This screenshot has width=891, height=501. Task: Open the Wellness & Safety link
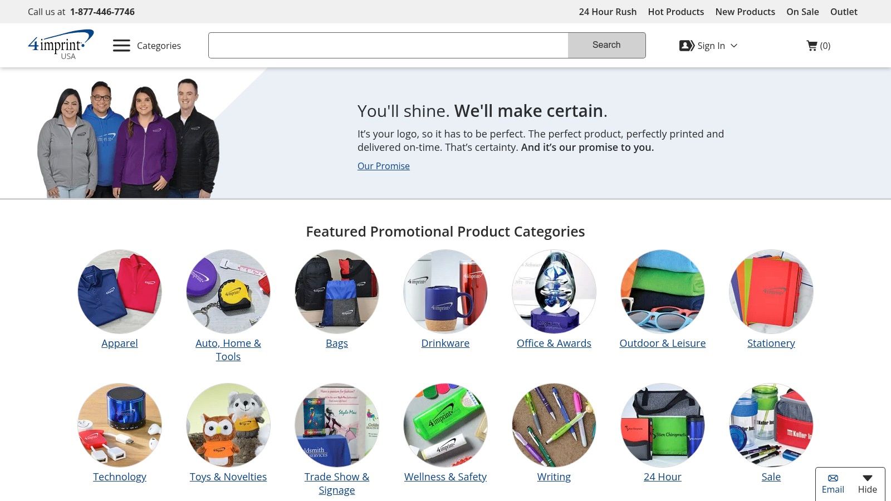click(445, 477)
